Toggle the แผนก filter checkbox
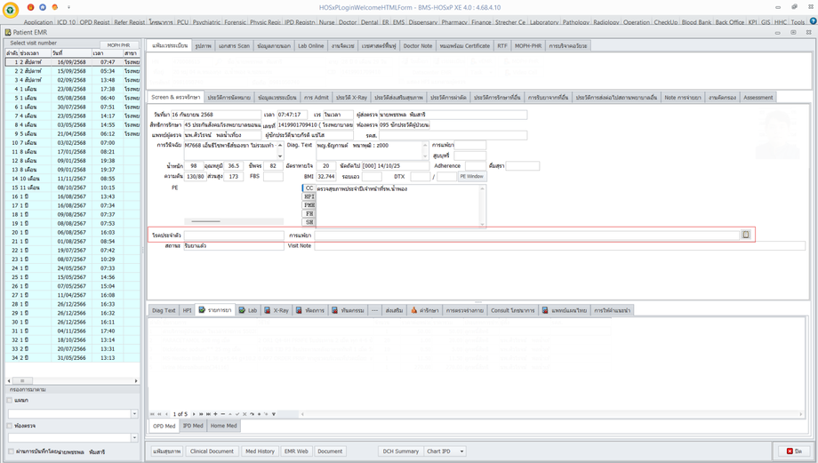This screenshot has width=818, height=463. point(10,401)
